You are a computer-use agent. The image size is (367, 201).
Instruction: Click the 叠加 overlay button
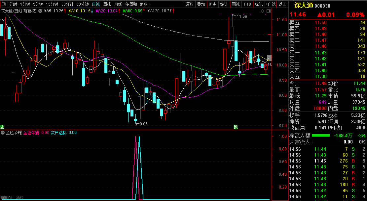[201, 4]
